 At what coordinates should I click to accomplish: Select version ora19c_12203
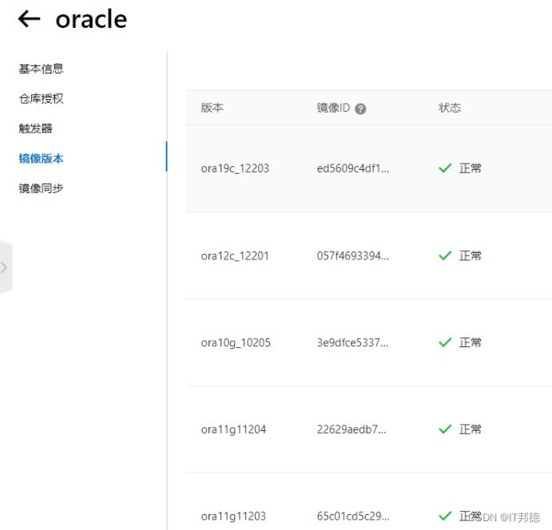[x=235, y=168]
